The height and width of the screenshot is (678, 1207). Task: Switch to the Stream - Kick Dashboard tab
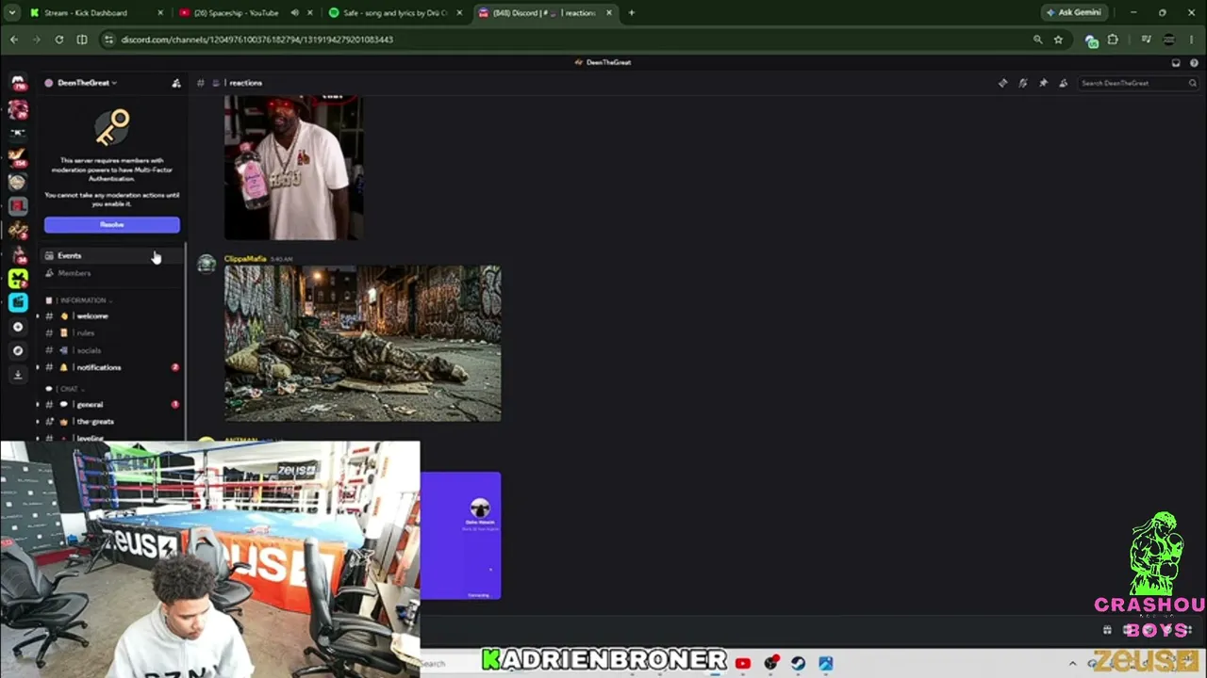pos(94,13)
